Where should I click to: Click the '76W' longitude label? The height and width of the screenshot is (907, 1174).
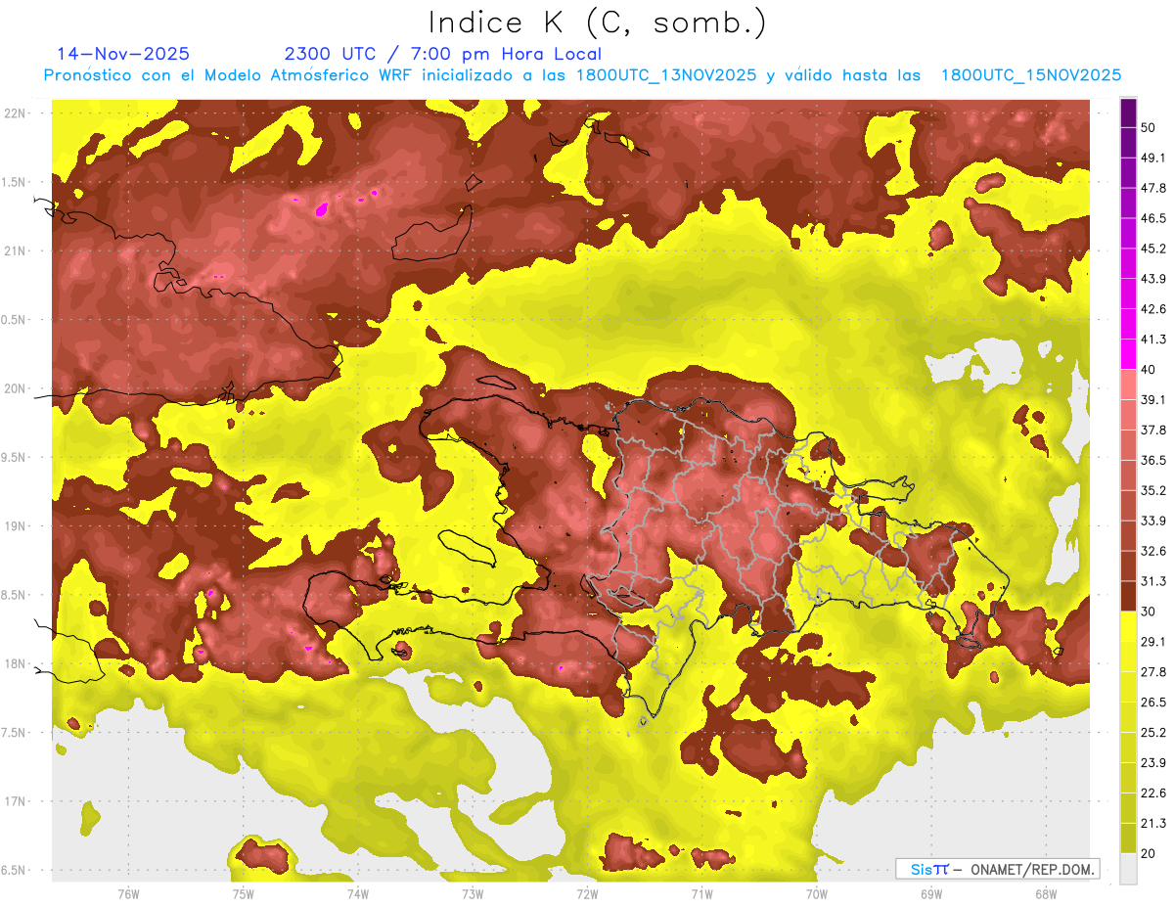point(128,895)
